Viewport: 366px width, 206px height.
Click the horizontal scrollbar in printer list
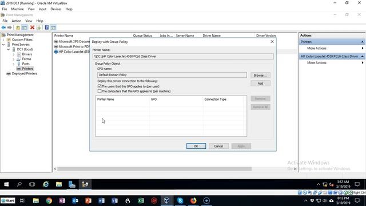pyautogui.click(x=154, y=169)
